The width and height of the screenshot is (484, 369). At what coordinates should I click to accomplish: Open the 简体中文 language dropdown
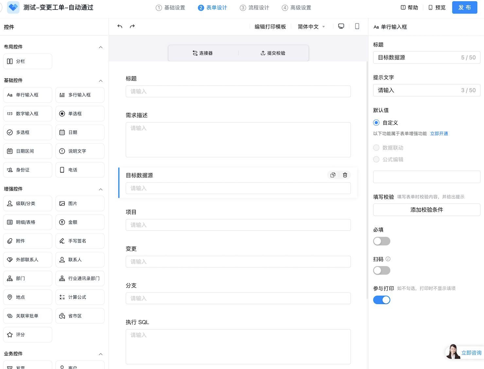(311, 27)
